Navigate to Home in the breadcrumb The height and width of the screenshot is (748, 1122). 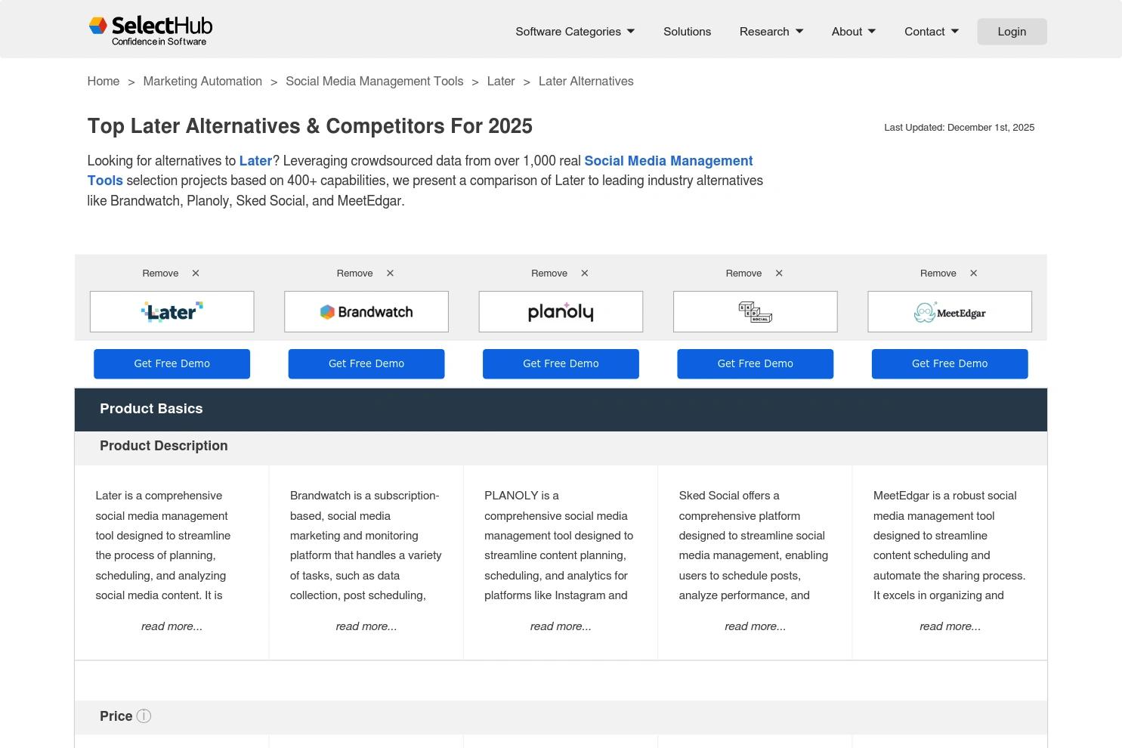point(104,82)
